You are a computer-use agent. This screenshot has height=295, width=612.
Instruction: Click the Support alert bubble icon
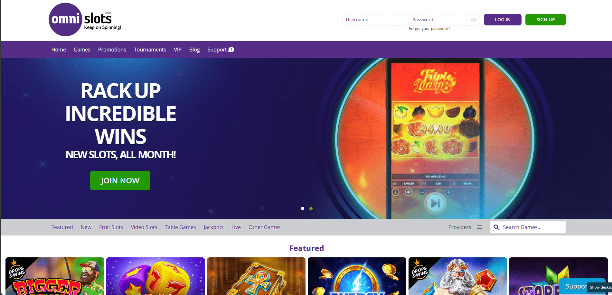pos(231,50)
